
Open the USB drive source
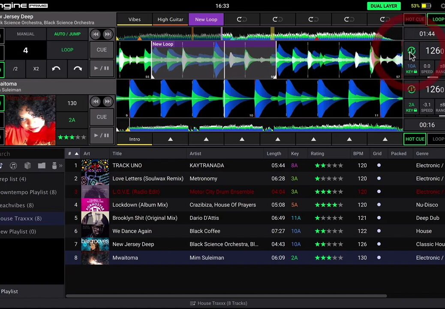tap(54, 166)
